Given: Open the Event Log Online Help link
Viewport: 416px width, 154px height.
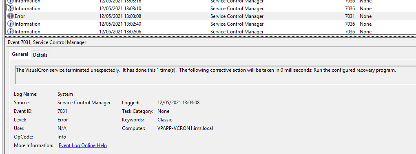Looking at the screenshot, I should coord(83,145).
